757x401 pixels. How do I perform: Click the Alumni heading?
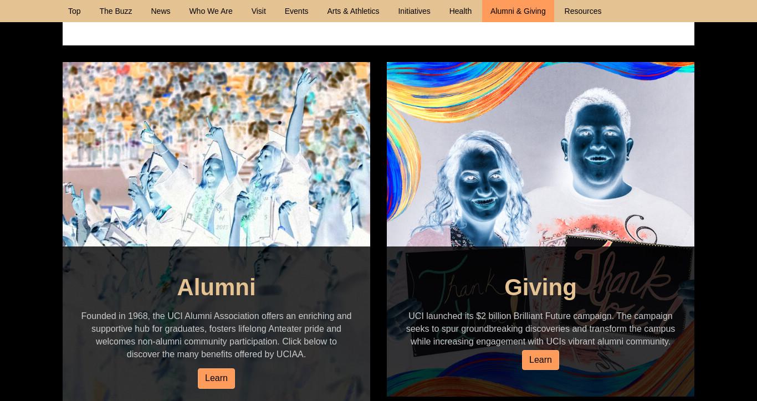(x=216, y=287)
